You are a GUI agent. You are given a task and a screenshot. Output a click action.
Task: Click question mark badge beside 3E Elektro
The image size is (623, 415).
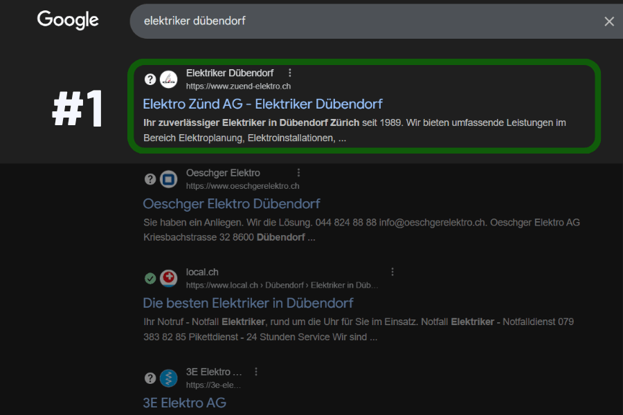tap(150, 378)
